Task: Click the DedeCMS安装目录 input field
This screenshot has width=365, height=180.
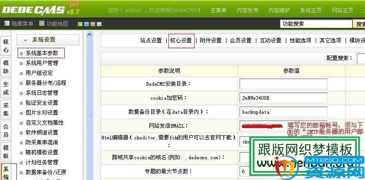Action: [x=283, y=84]
